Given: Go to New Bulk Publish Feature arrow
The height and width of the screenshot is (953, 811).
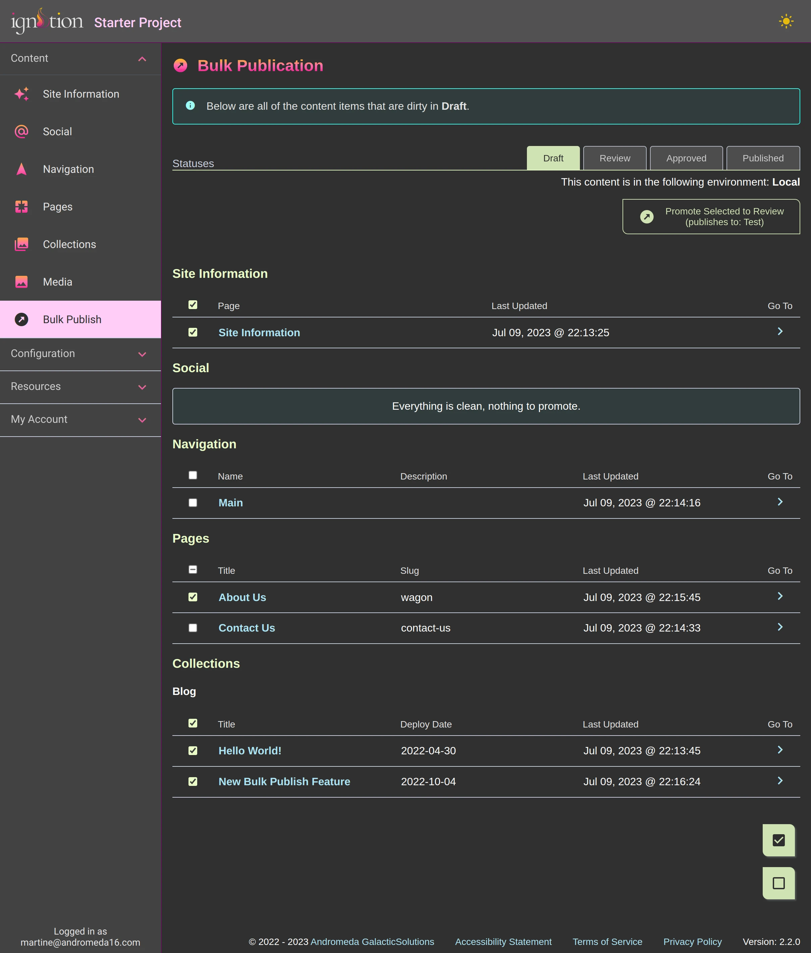Looking at the screenshot, I should pos(780,781).
